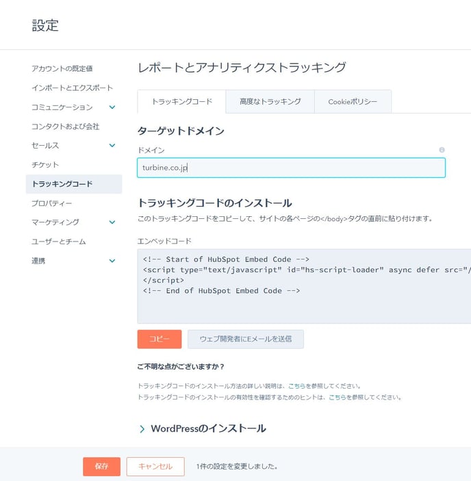471x481 pixels.
Task: Select トラッキングコード in the sidebar
Action: point(74,184)
